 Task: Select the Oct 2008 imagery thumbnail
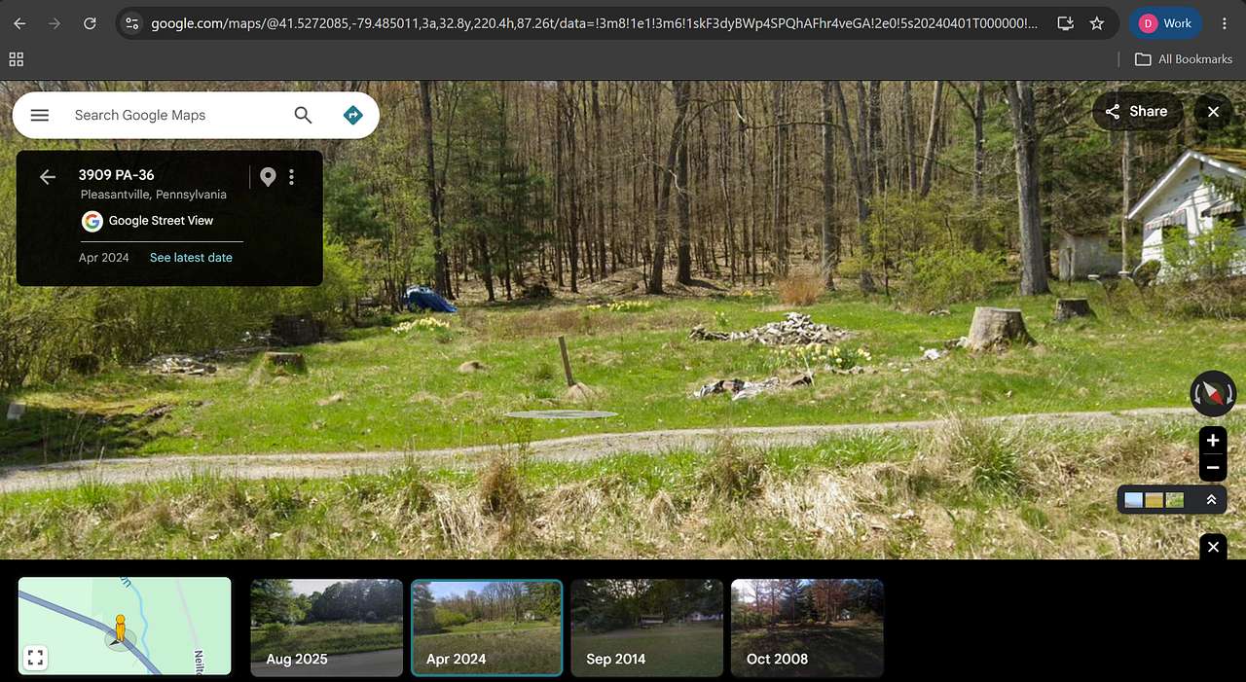pyautogui.click(x=807, y=628)
